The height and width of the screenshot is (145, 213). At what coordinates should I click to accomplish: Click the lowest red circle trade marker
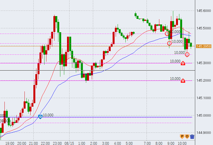(x=187, y=54)
